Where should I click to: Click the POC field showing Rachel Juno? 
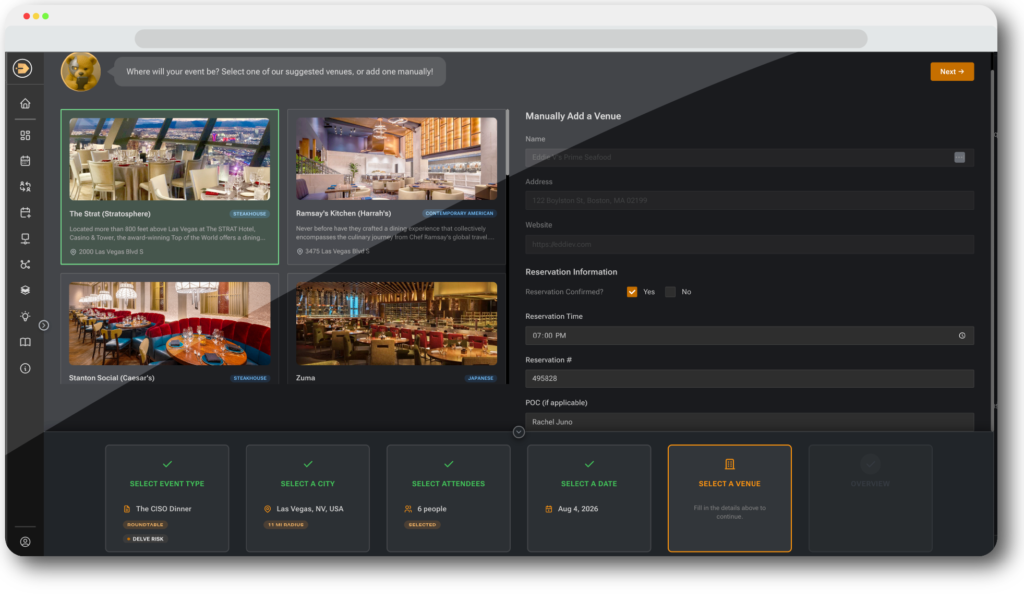pyautogui.click(x=750, y=422)
